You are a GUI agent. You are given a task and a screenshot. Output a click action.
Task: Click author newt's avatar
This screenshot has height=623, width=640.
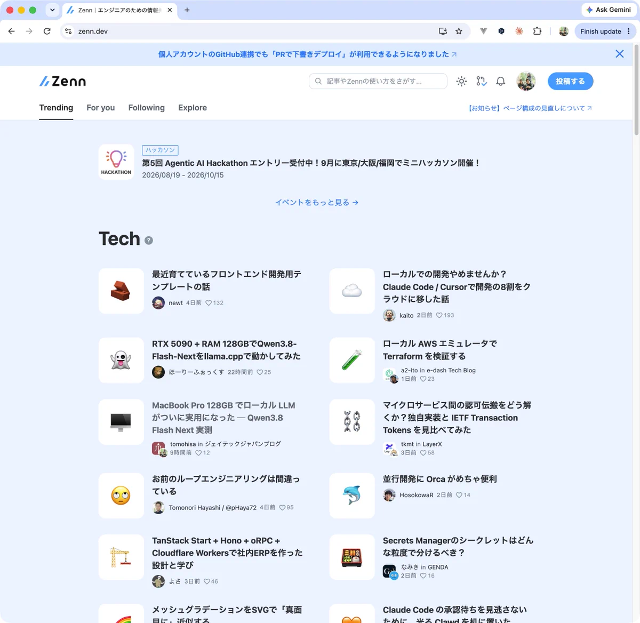[x=158, y=303]
